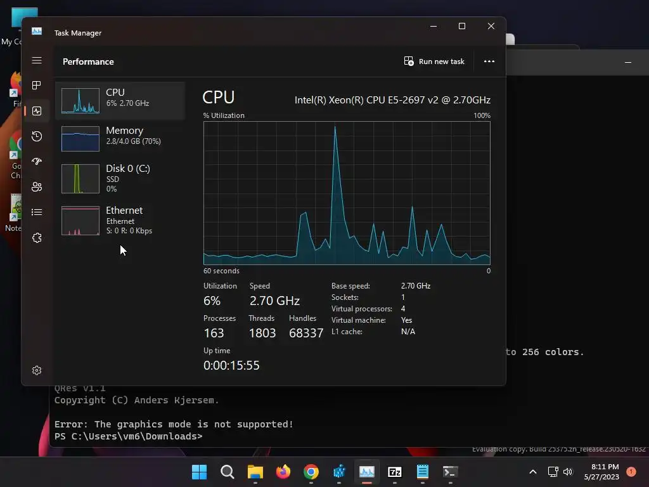649x487 pixels.
Task: Click the Base speed 2.70 GHz value
Action: pyautogui.click(x=416, y=286)
